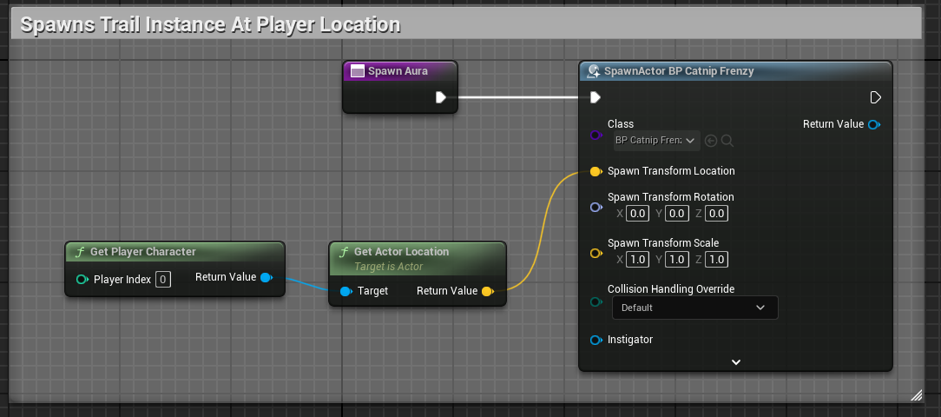Click the Spawn Transform Location pin
The width and height of the screenshot is (941, 417).
tap(596, 171)
